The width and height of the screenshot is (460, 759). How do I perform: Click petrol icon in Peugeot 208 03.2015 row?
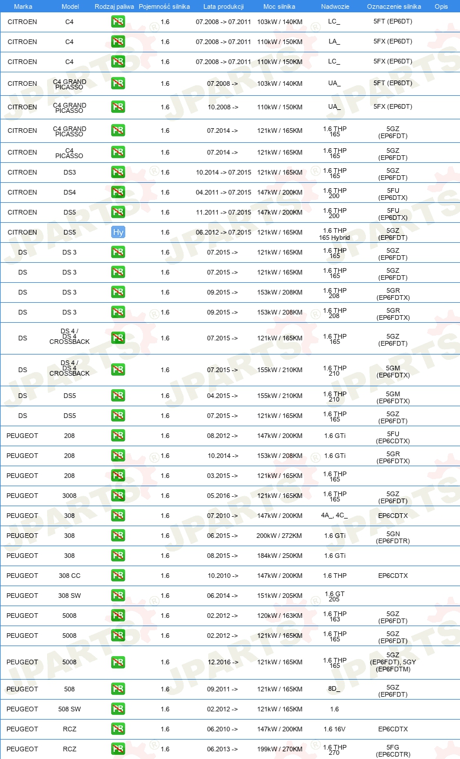click(x=118, y=476)
